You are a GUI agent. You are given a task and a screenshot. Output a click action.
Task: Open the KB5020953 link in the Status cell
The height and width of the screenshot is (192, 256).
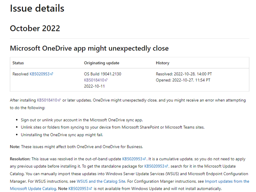point(40,74)
